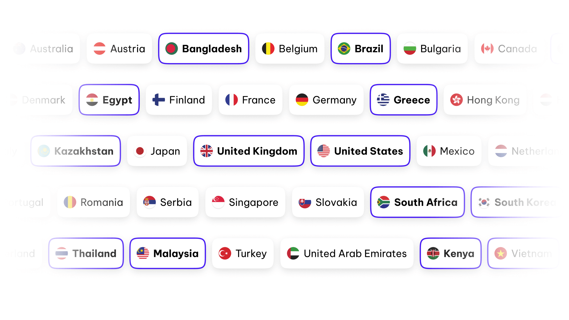569x320 pixels.
Task: Select the Japan country chip
Action: tap(157, 151)
